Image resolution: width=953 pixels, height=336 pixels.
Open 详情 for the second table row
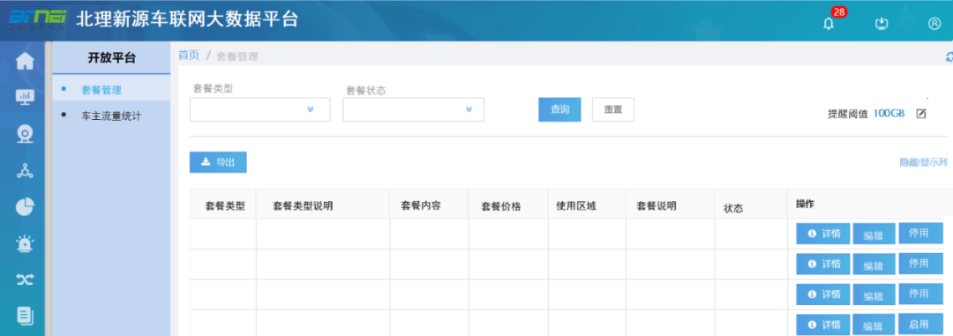(x=823, y=264)
